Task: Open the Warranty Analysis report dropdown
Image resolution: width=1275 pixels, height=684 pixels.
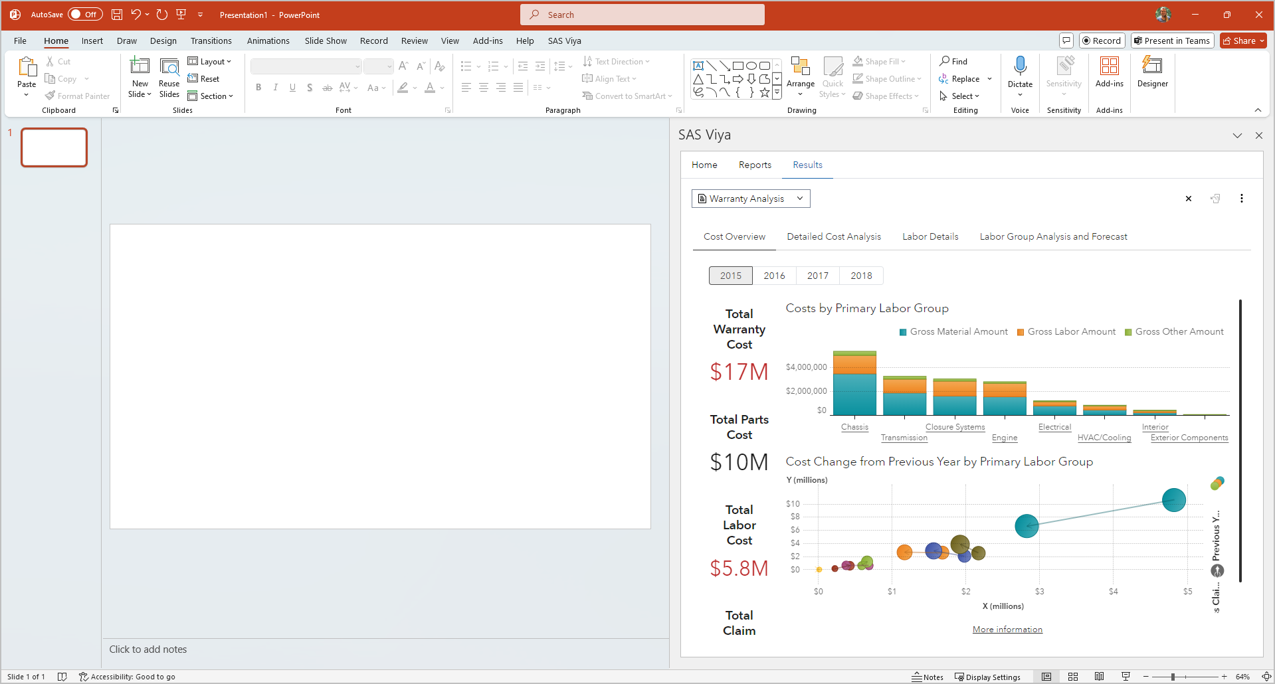Action: pyautogui.click(x=800, y=198)
